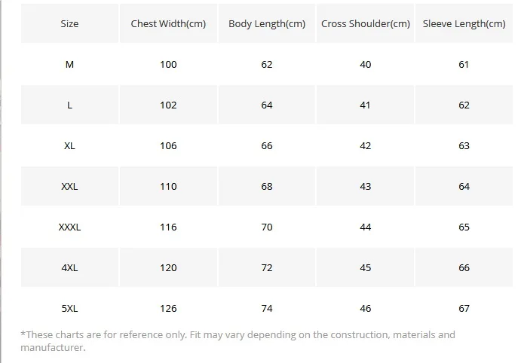Select the Body Length(cm) header cell
The width and height of the screenshot is (521, 363).
[267, 24]
